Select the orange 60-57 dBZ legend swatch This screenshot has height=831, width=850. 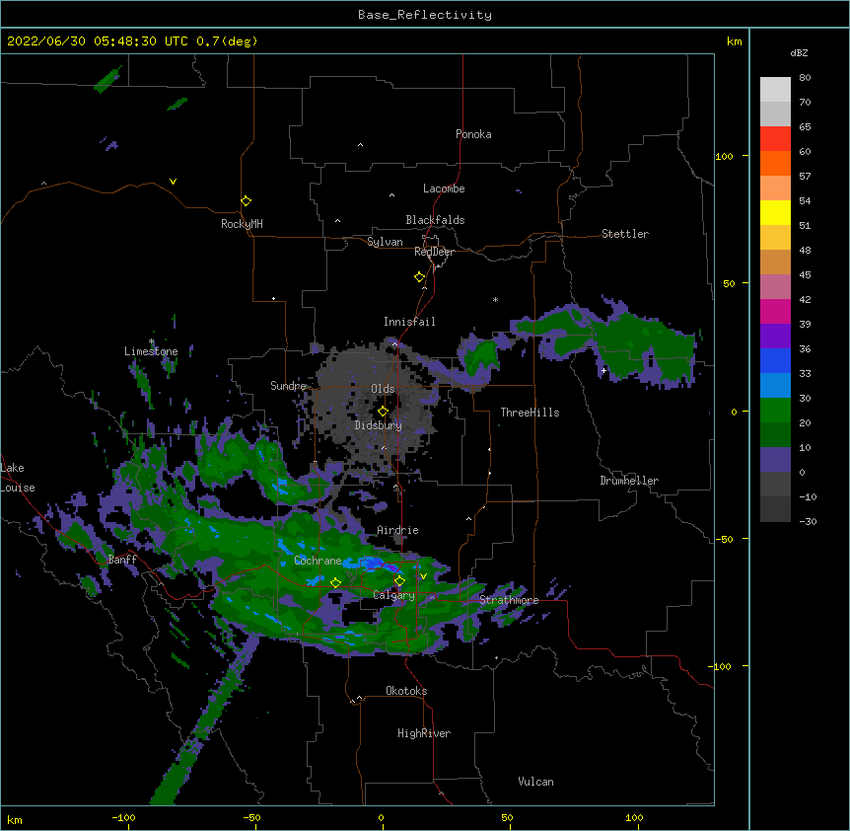click(775, 163)
